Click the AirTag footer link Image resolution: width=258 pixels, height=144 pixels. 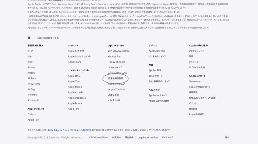(x=31, y=89)
